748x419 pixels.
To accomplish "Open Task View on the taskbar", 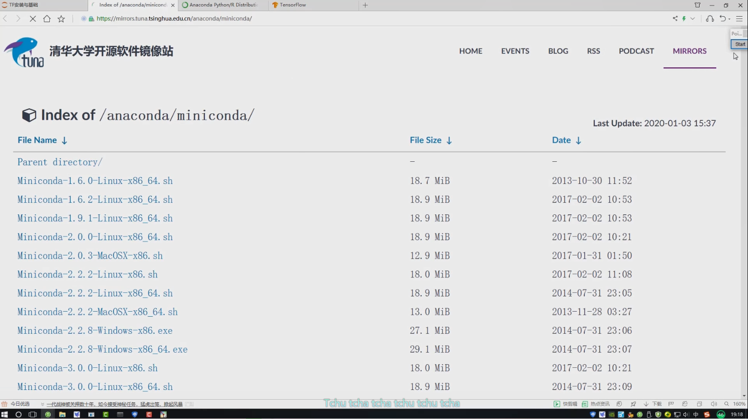I will point(32,414).
